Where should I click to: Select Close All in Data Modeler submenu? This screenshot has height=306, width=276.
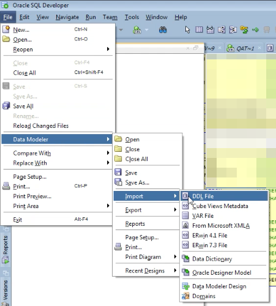[x=147, y=159]
